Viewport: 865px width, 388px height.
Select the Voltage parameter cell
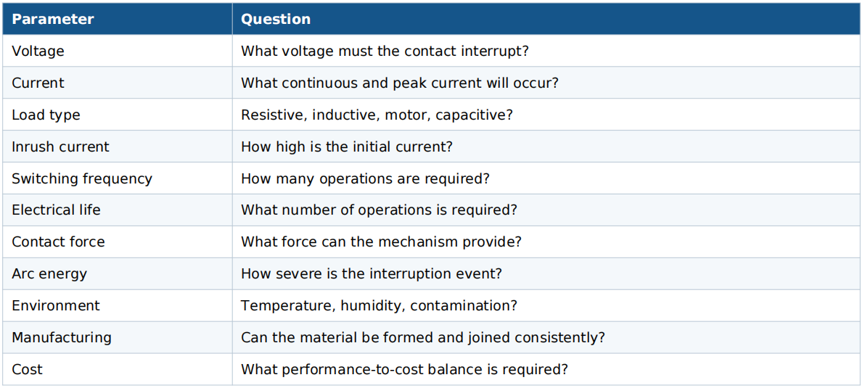[x=118, y=51]
